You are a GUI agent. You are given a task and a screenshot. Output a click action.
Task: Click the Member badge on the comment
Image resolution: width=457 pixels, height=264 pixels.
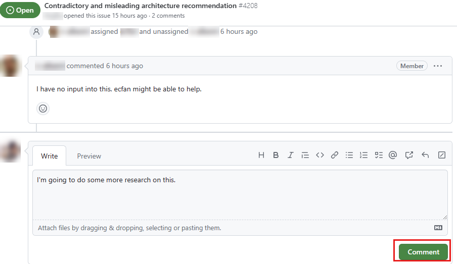(412, 66)
